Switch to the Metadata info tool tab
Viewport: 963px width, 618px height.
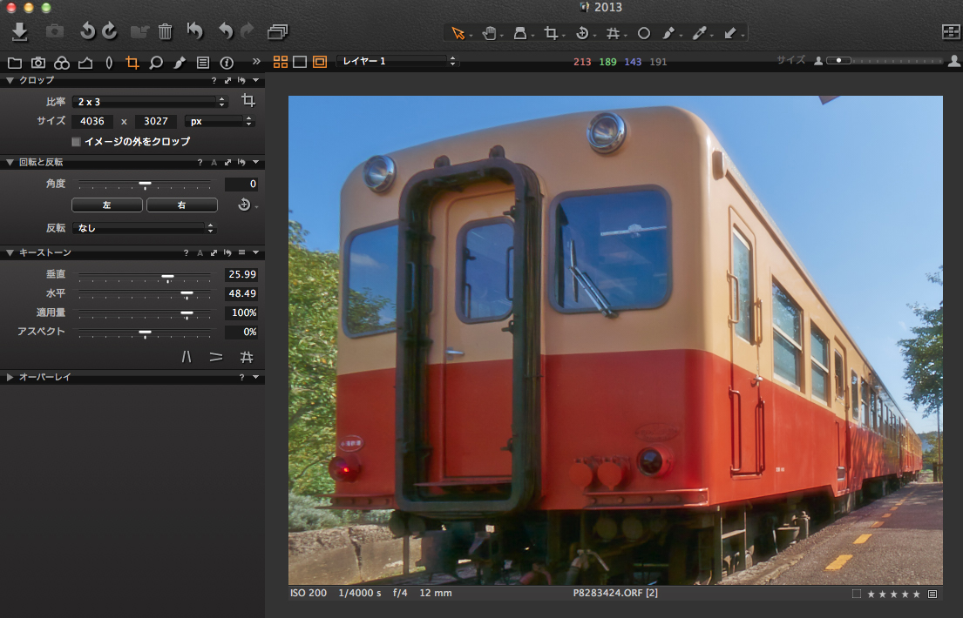pyautogui.click(x=227, y=63)
